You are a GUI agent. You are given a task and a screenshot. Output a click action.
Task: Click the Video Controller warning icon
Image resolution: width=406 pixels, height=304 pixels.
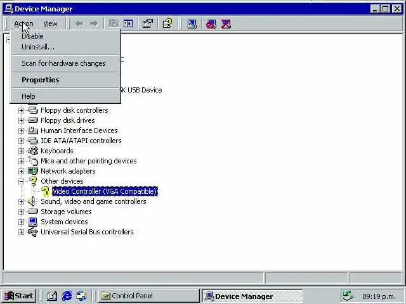(45, 191)
